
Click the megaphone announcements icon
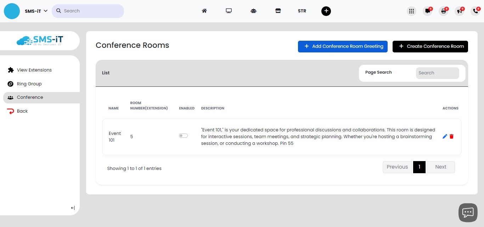tap(459, 11)
